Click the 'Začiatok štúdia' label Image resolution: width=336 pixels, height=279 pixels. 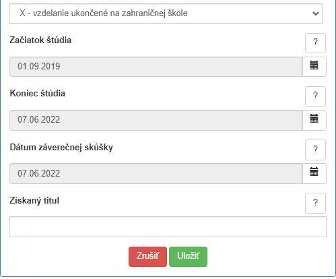coord(40,40)
